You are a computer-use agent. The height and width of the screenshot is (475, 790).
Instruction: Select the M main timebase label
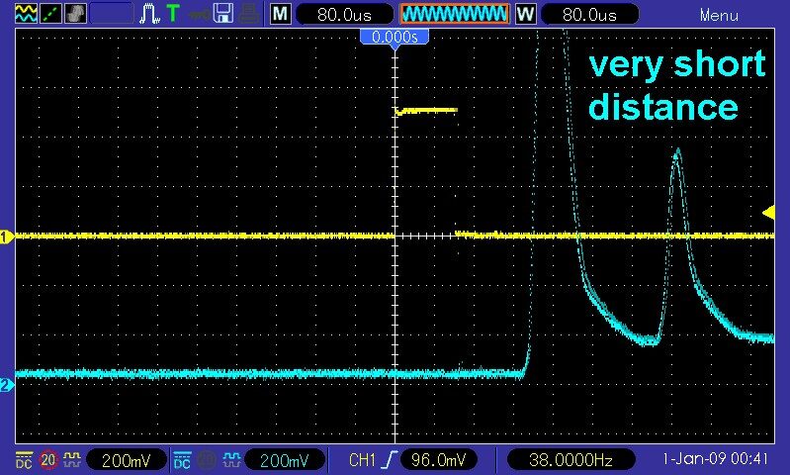tap(281, 14)
